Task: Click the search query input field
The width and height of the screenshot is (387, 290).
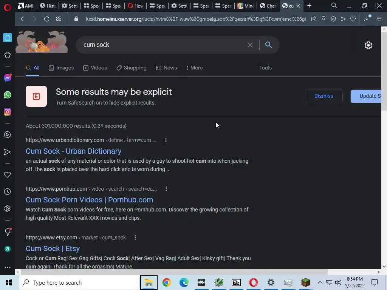Action: tap(163, 45)
